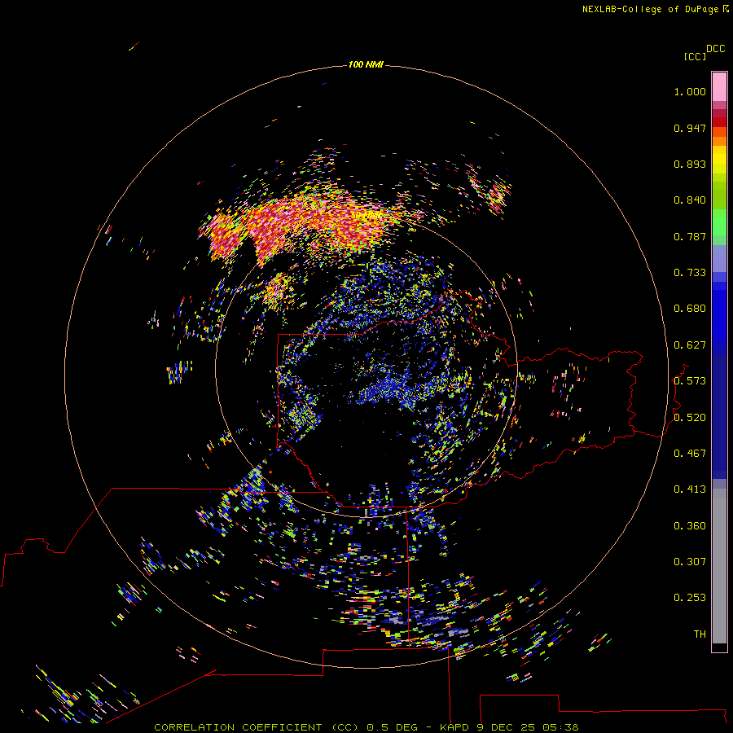Image resolution: width=733 pixels, height=733 pixels.
Task: Click the DCC label above the color bar
Action: (715, 49)
